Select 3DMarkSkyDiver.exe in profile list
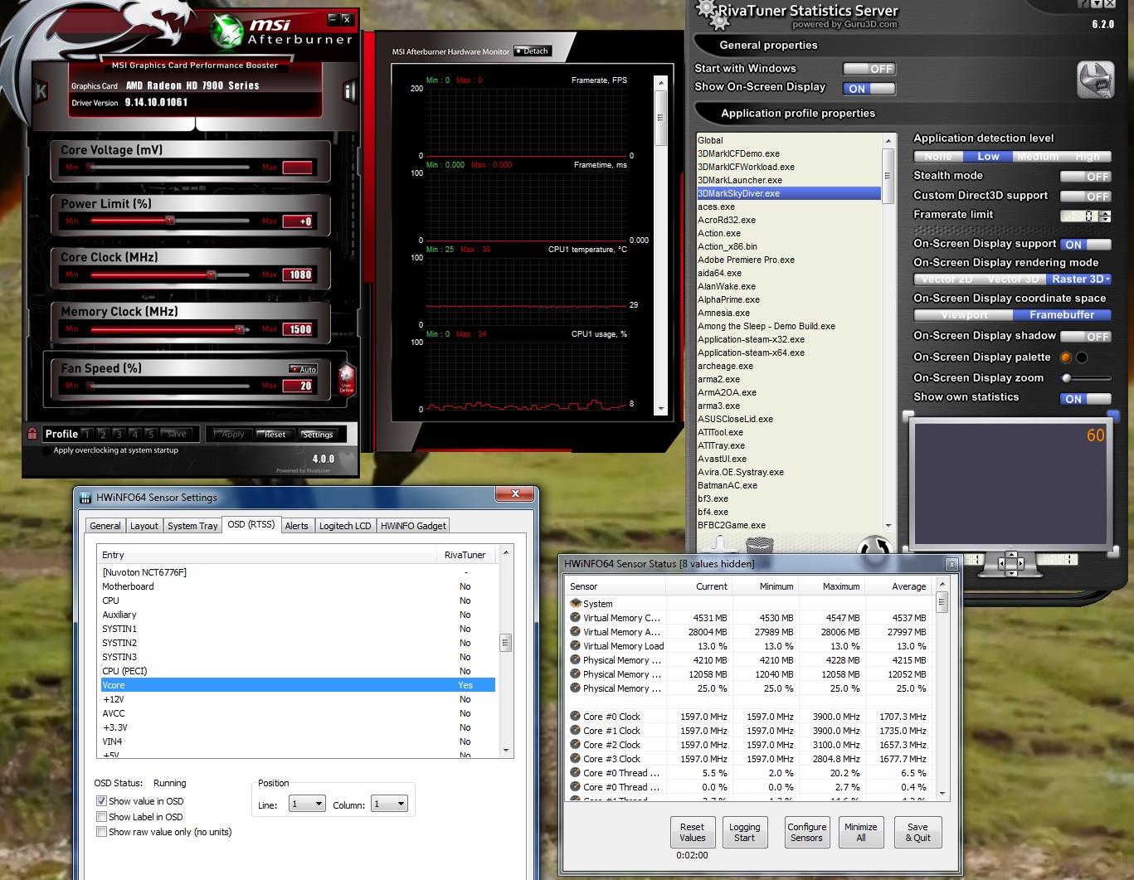 (789, 193)
